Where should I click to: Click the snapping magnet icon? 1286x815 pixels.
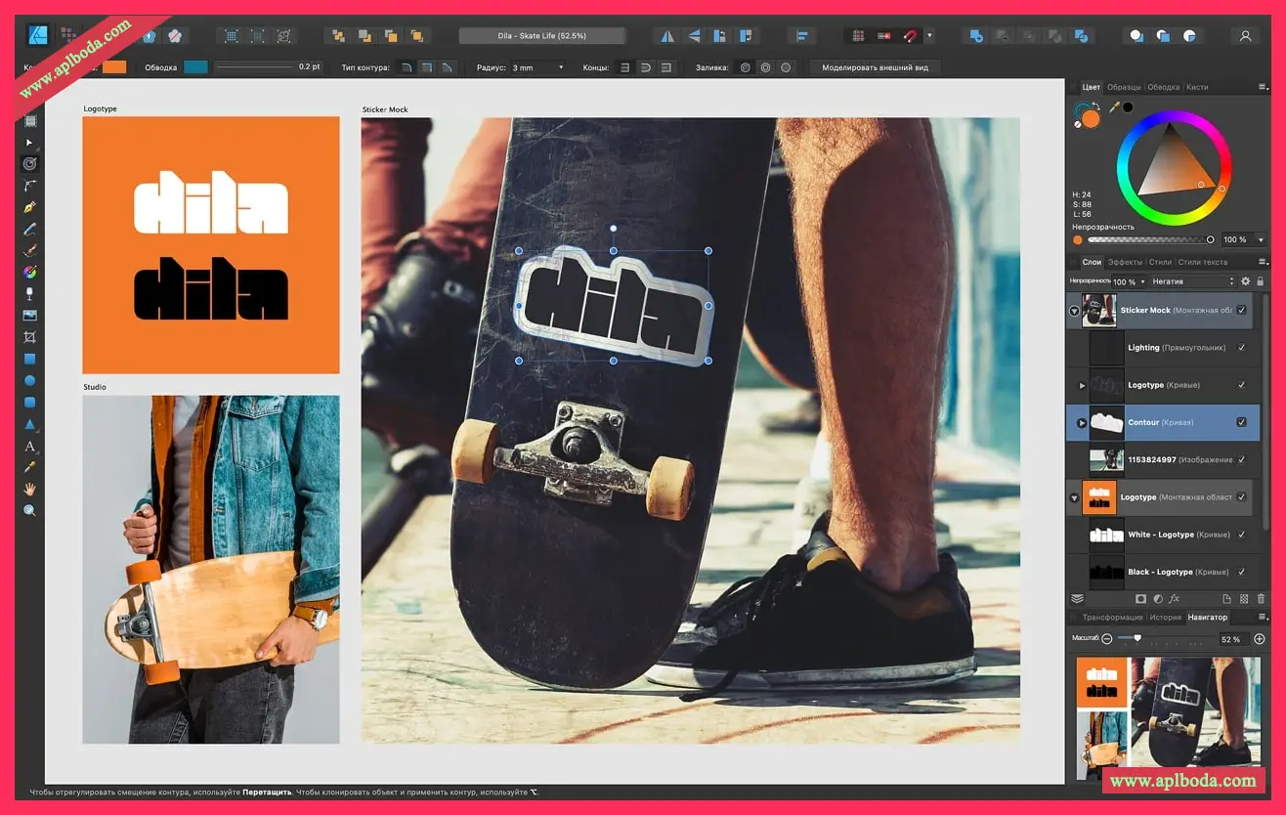click(x=911, y=36)
